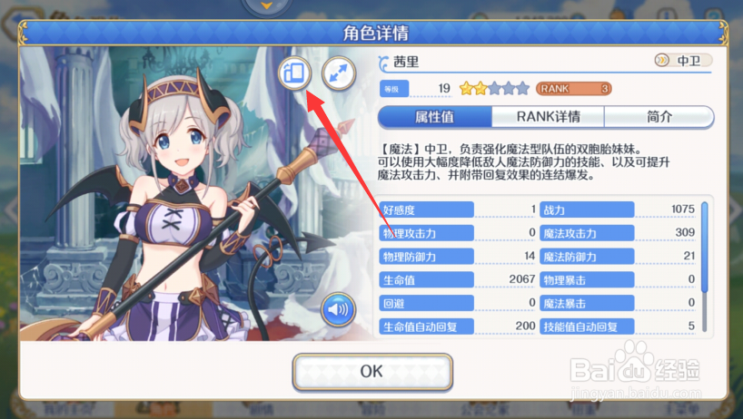Tap the 技能值自动回复 stat label

(587, 326)
